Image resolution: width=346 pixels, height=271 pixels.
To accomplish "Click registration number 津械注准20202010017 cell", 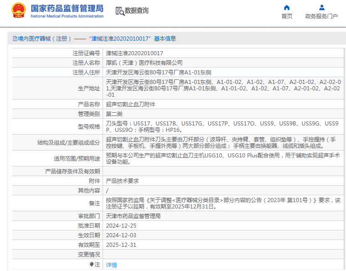I will coord(134,53).
